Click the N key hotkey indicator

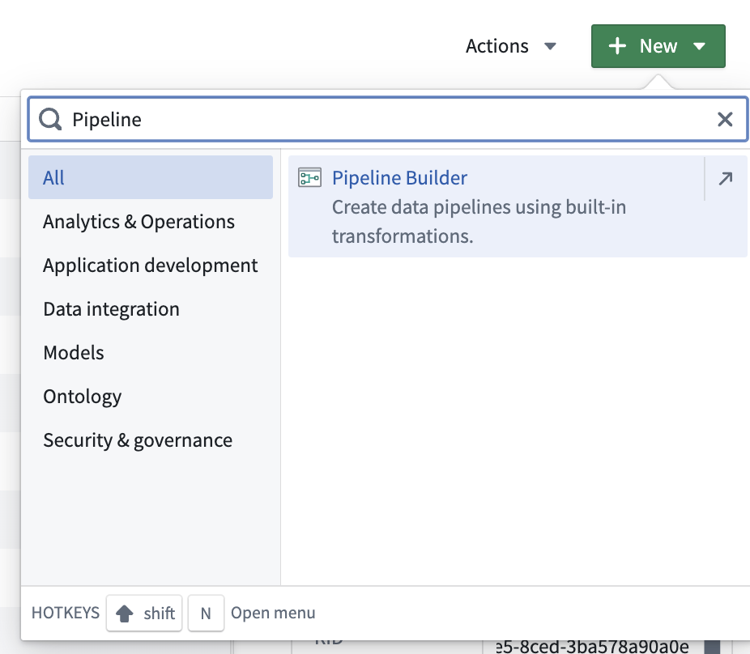206,613
